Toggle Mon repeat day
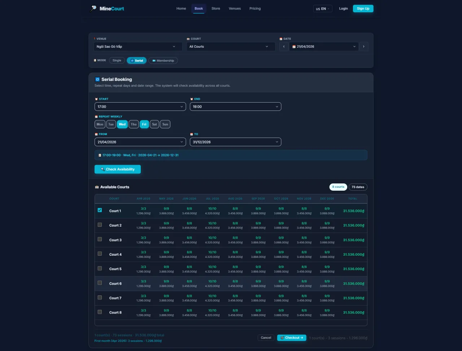Viewport: 462px width, 351px height. tap(100, 124)
